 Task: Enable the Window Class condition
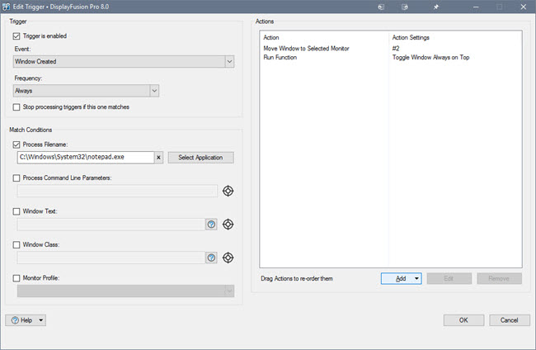(x=16, y=244)
